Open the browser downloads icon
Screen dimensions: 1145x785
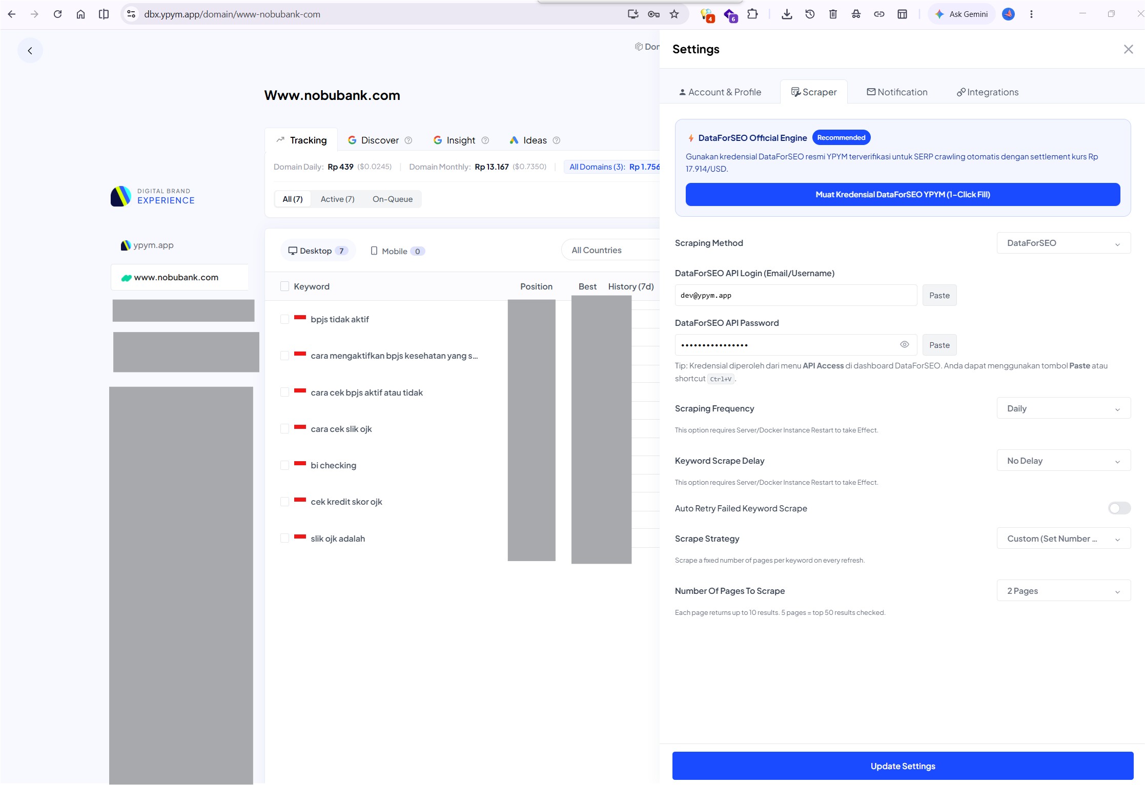click(x=787, y=14)
